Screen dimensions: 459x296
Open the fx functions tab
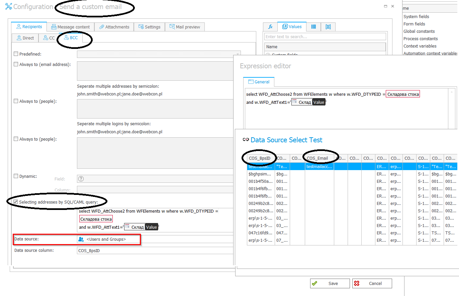click(271, 27)
